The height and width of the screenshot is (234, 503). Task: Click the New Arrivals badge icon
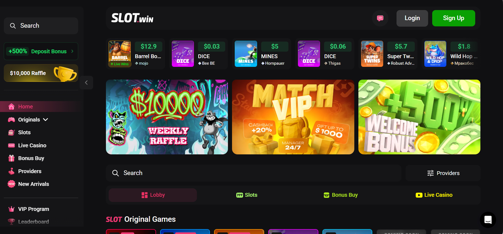coord(11,184)
